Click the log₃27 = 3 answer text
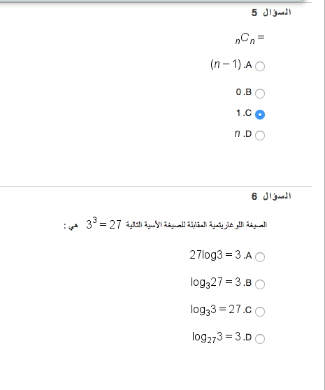This screenshot has height=390, width=325. tap(216, 282)
